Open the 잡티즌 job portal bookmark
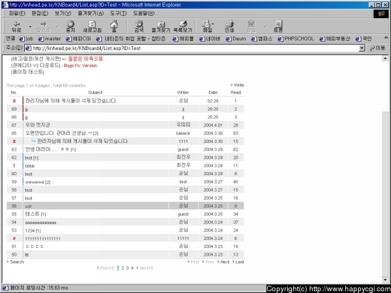This screenshot has height=293, width=391. click(x=131, y=39)
